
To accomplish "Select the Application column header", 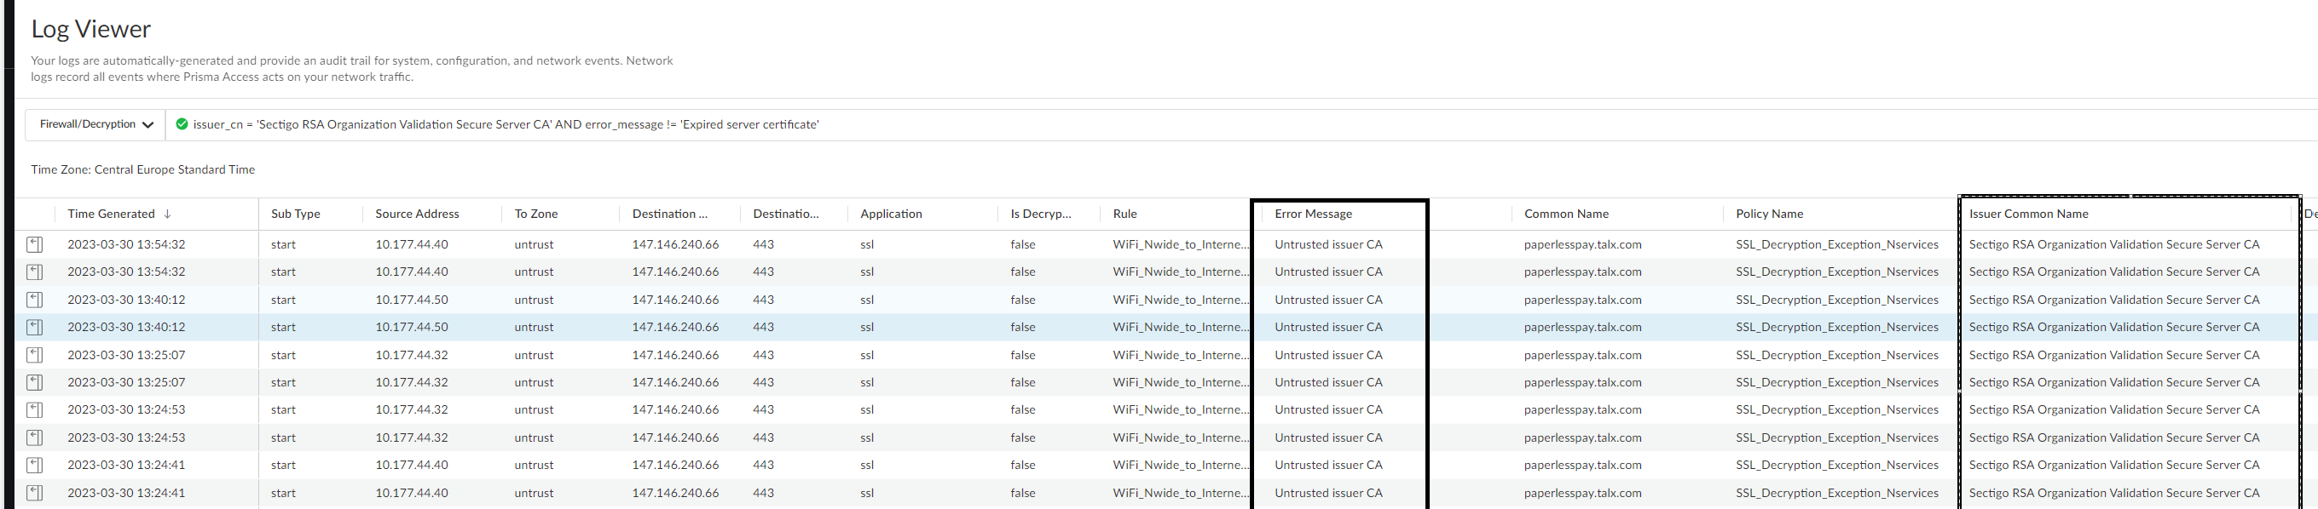I will (x=891, y=214).
